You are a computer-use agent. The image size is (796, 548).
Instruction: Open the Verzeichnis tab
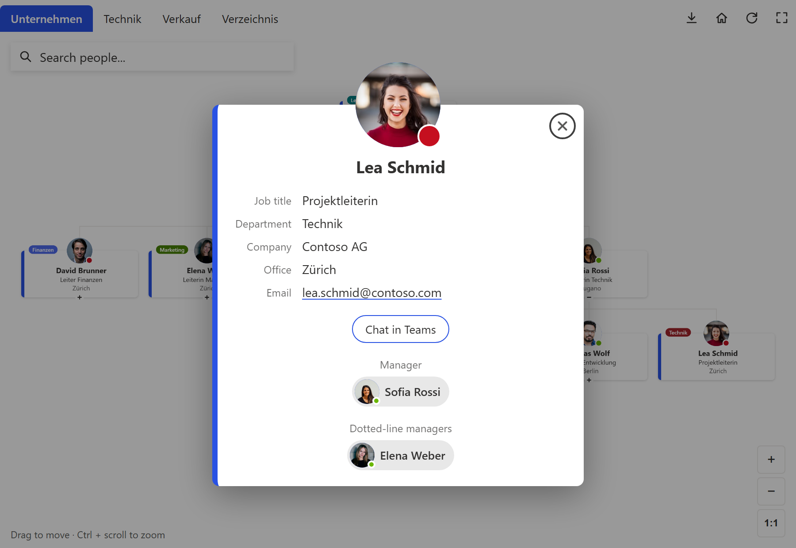pyautogui.click(x=250, y=19)
